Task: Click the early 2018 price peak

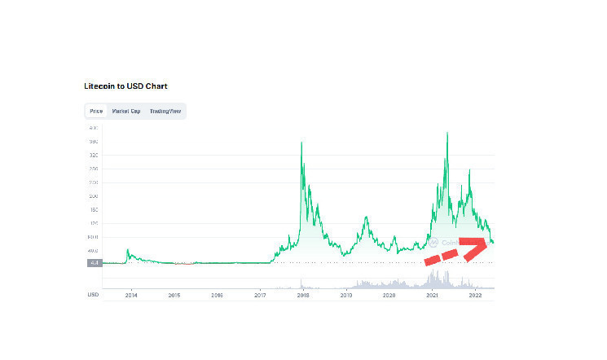Action: tap(301, 143)
